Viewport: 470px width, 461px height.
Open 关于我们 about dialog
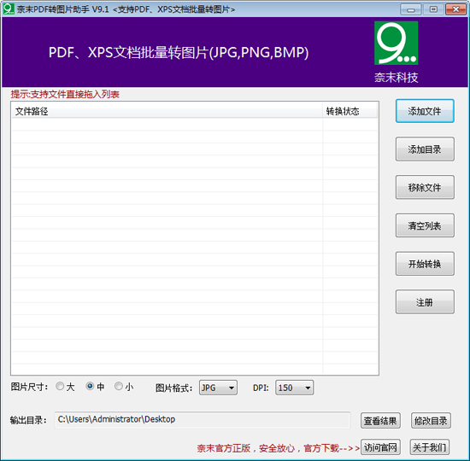tap(430, 447)
